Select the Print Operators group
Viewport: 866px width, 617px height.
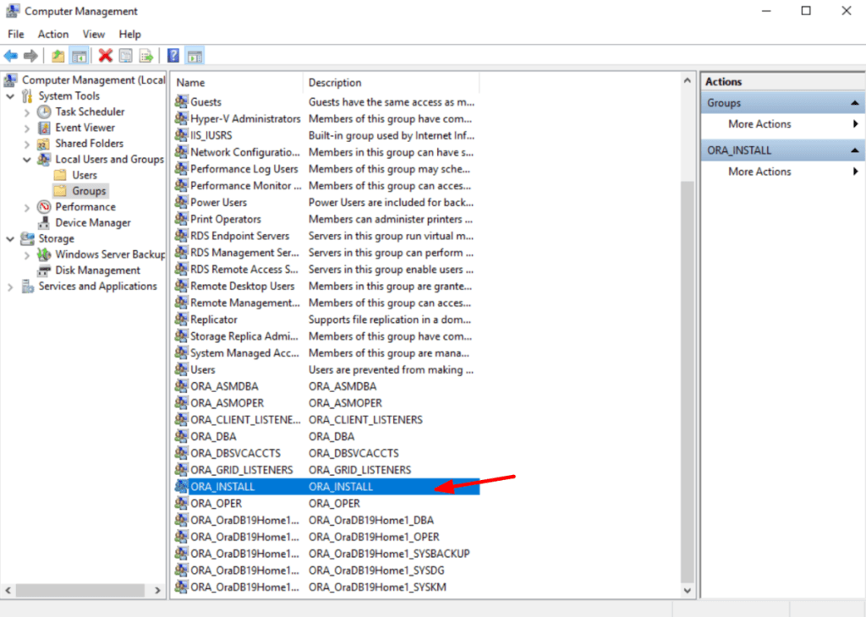coord(326,219)
